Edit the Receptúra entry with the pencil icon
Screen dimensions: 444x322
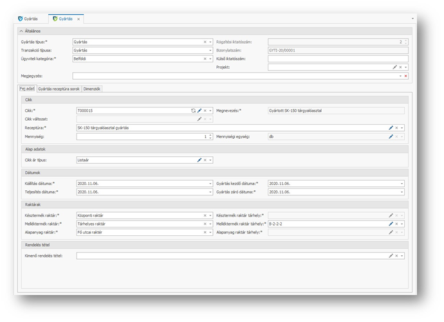(x=391, y=128)
